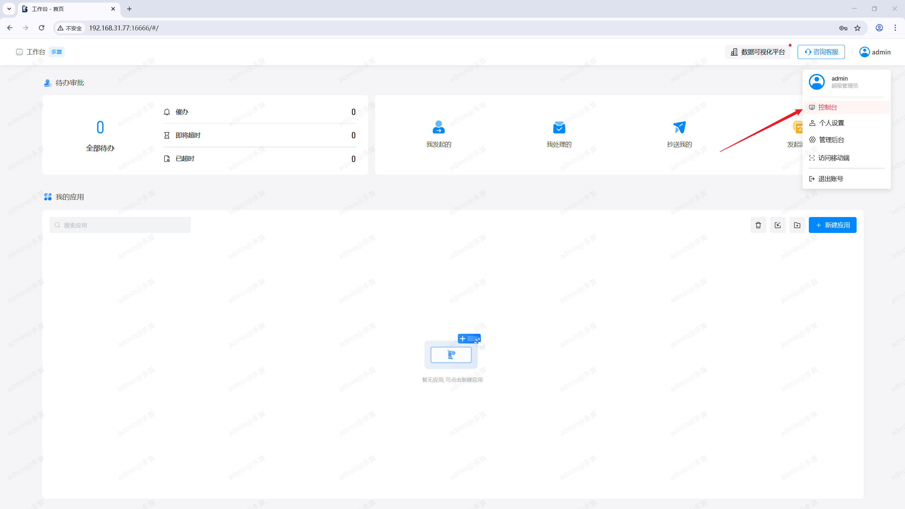Click the import app icon button
905x509 pixels.
[x=778, y=225]
